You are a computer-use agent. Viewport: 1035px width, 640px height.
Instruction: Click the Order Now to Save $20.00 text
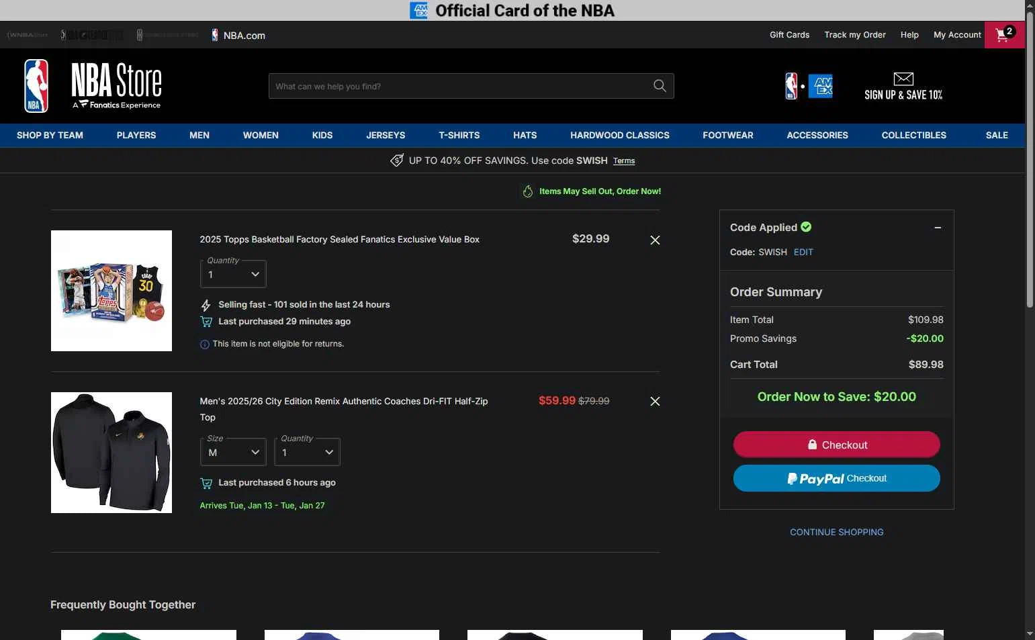pos(837,397)
